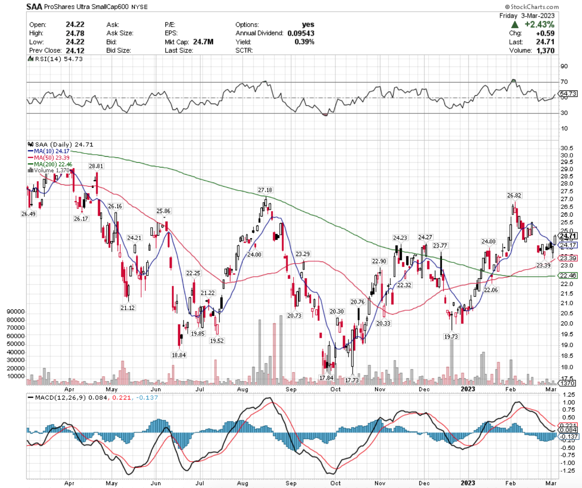Click the Prev Close value 24.12
Viewport: 582px width, 488px height.
click(x=75, y=51)
